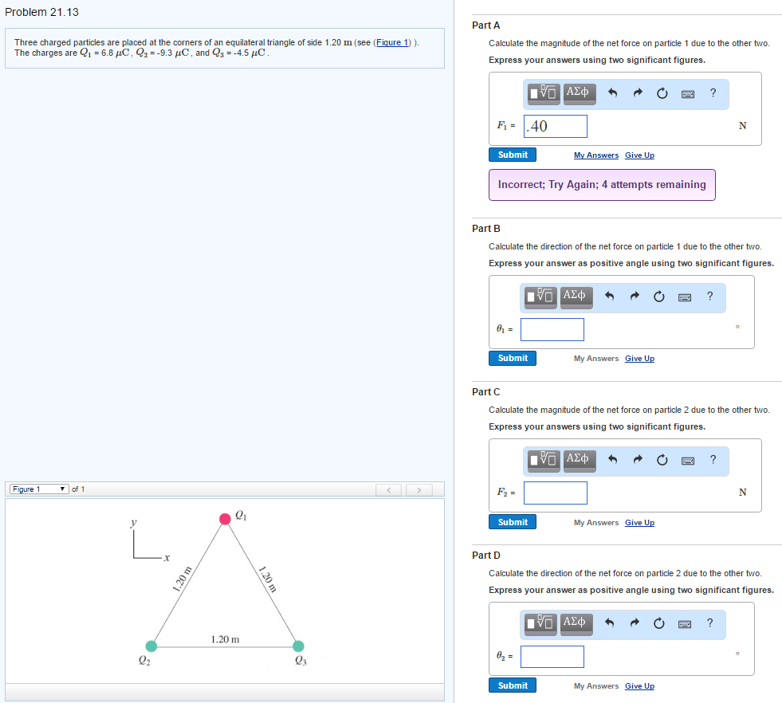This screenshot has width=782, height=703.
Task: Open the math templates palette in Part C
Action: [x=541, y=460]
